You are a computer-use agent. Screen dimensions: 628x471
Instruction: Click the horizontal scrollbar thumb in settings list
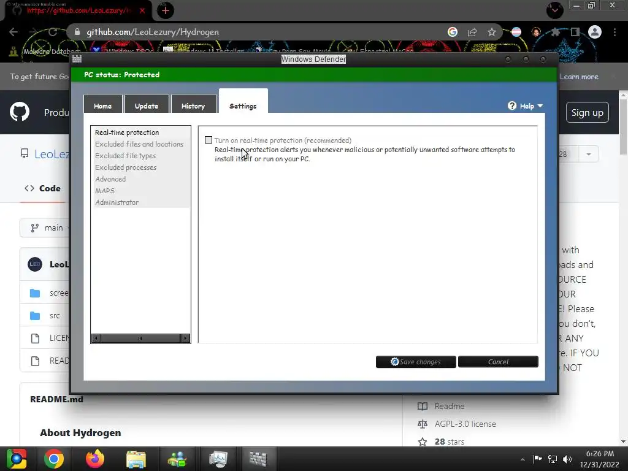click(140, 339)
